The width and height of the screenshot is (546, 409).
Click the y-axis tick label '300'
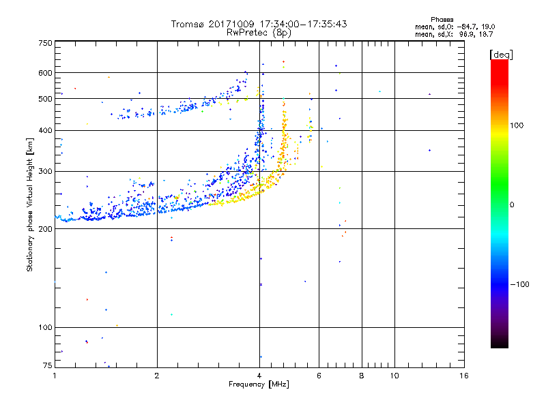coord(45,172)
